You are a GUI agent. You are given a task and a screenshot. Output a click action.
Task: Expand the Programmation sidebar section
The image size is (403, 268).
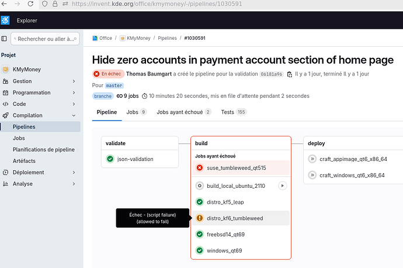point(74,92)
